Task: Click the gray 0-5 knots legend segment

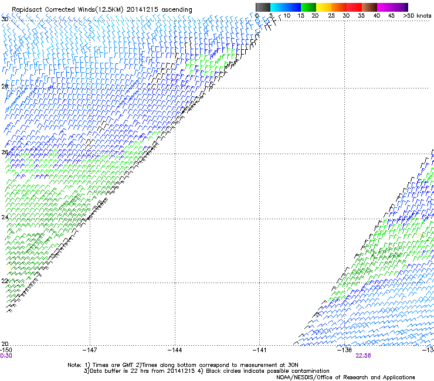Action: coord(263,7)
